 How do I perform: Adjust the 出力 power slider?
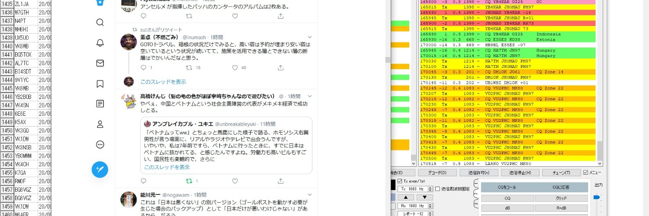(597, 197)
